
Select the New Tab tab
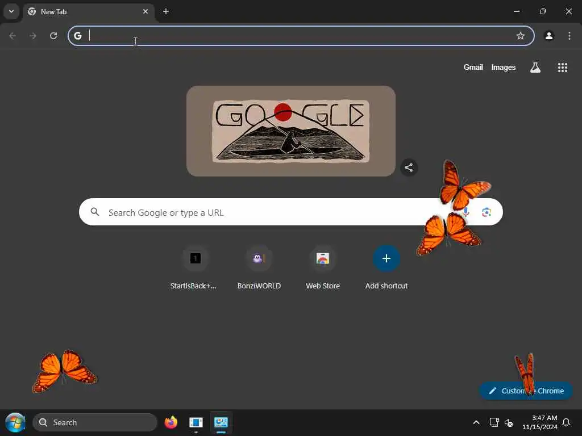(89, 12)
